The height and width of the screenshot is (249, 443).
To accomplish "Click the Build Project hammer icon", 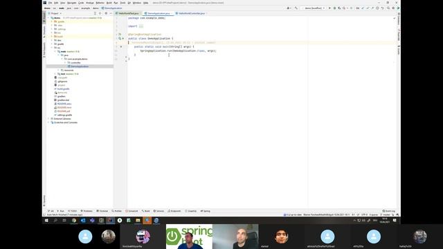I will click(x=296, y=8).
